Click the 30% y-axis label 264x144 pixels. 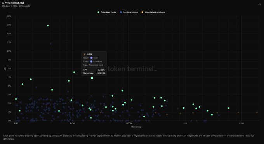[9, 16]
